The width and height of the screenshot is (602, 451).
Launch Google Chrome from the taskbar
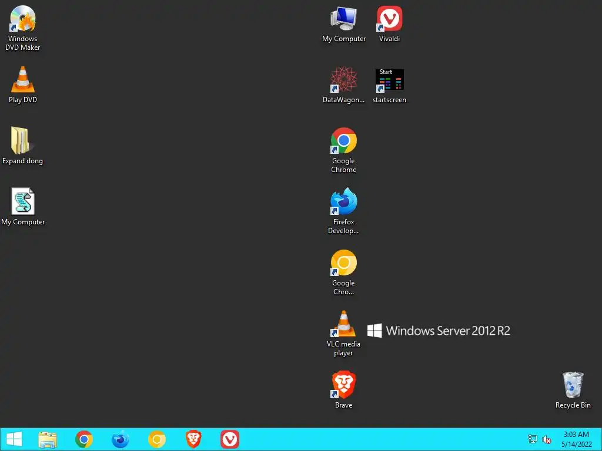tap(83, 439)
